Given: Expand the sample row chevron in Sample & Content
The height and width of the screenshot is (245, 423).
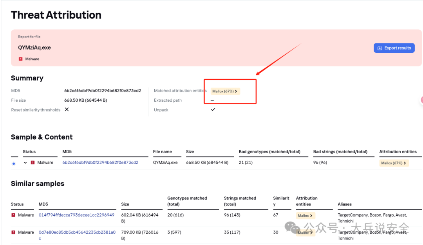Looking at the screenshot, I should tap(25, 163).
